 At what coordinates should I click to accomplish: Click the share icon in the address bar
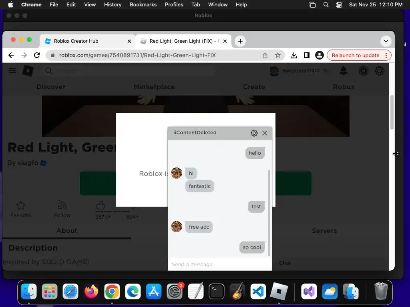(x=265, y=55)
